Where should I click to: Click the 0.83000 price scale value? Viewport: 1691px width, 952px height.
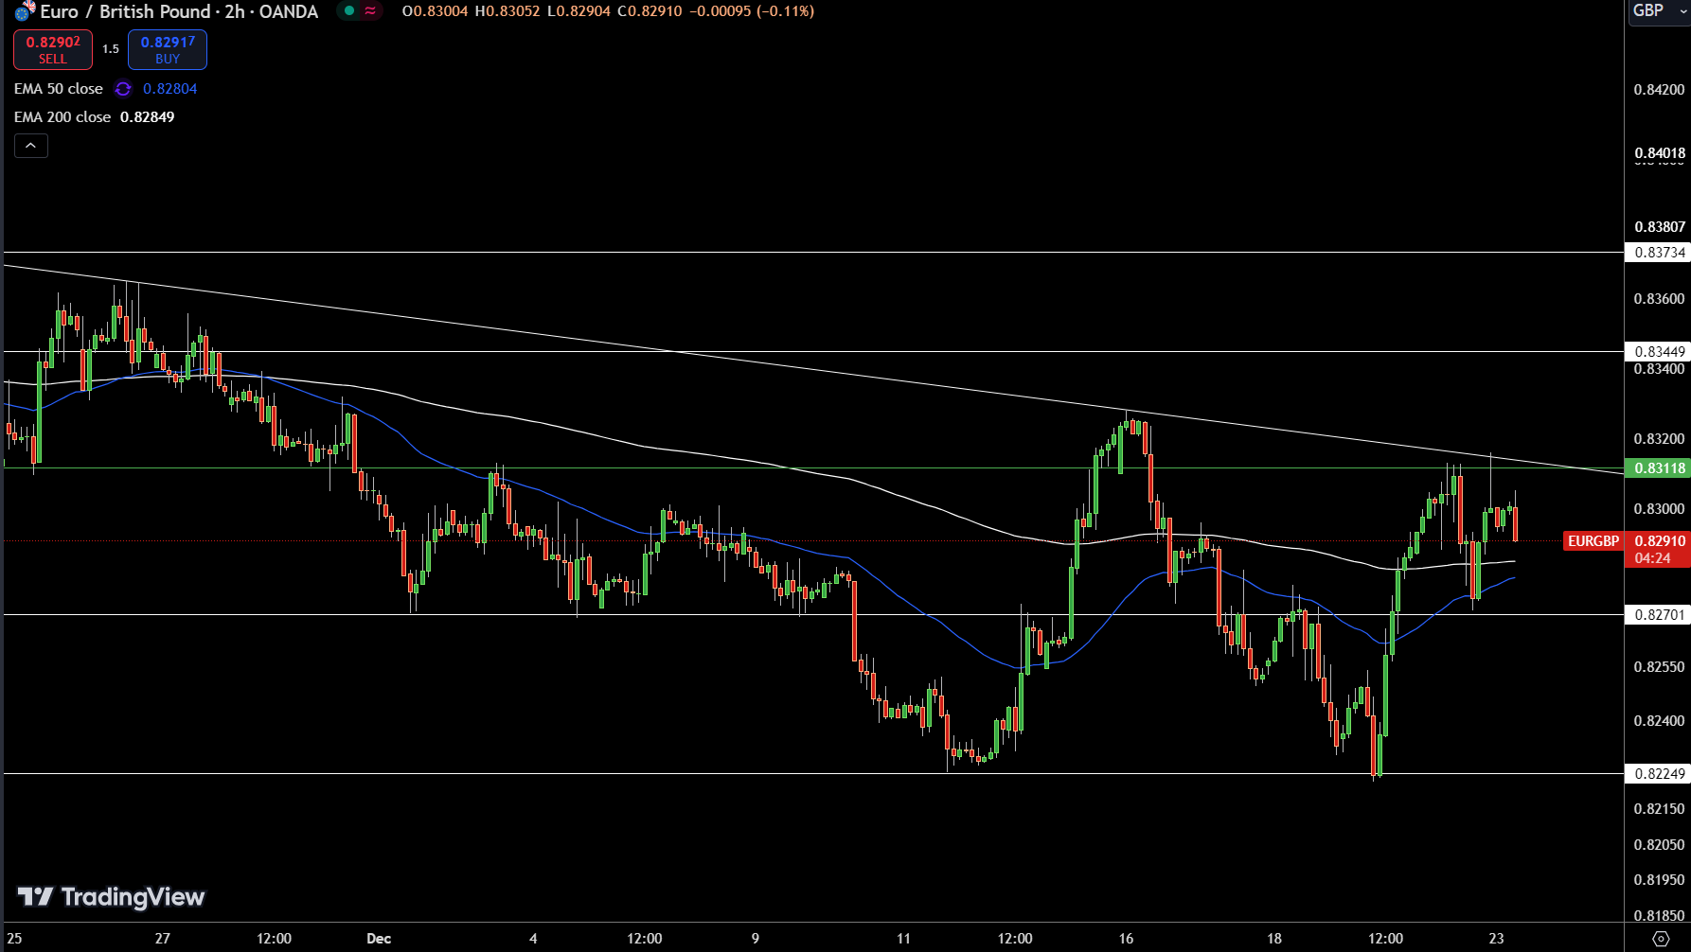[1659, 509]
